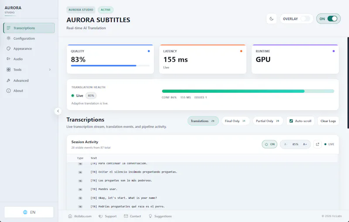
Task: Click the Runtime GPU card
Action: pyautogui.click(x=295, y=59)
